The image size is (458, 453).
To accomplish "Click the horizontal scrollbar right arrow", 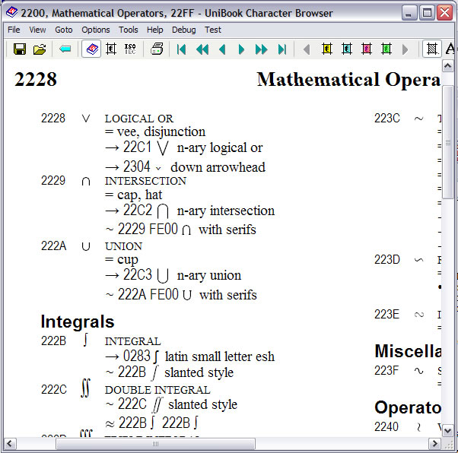I will 434,444.
